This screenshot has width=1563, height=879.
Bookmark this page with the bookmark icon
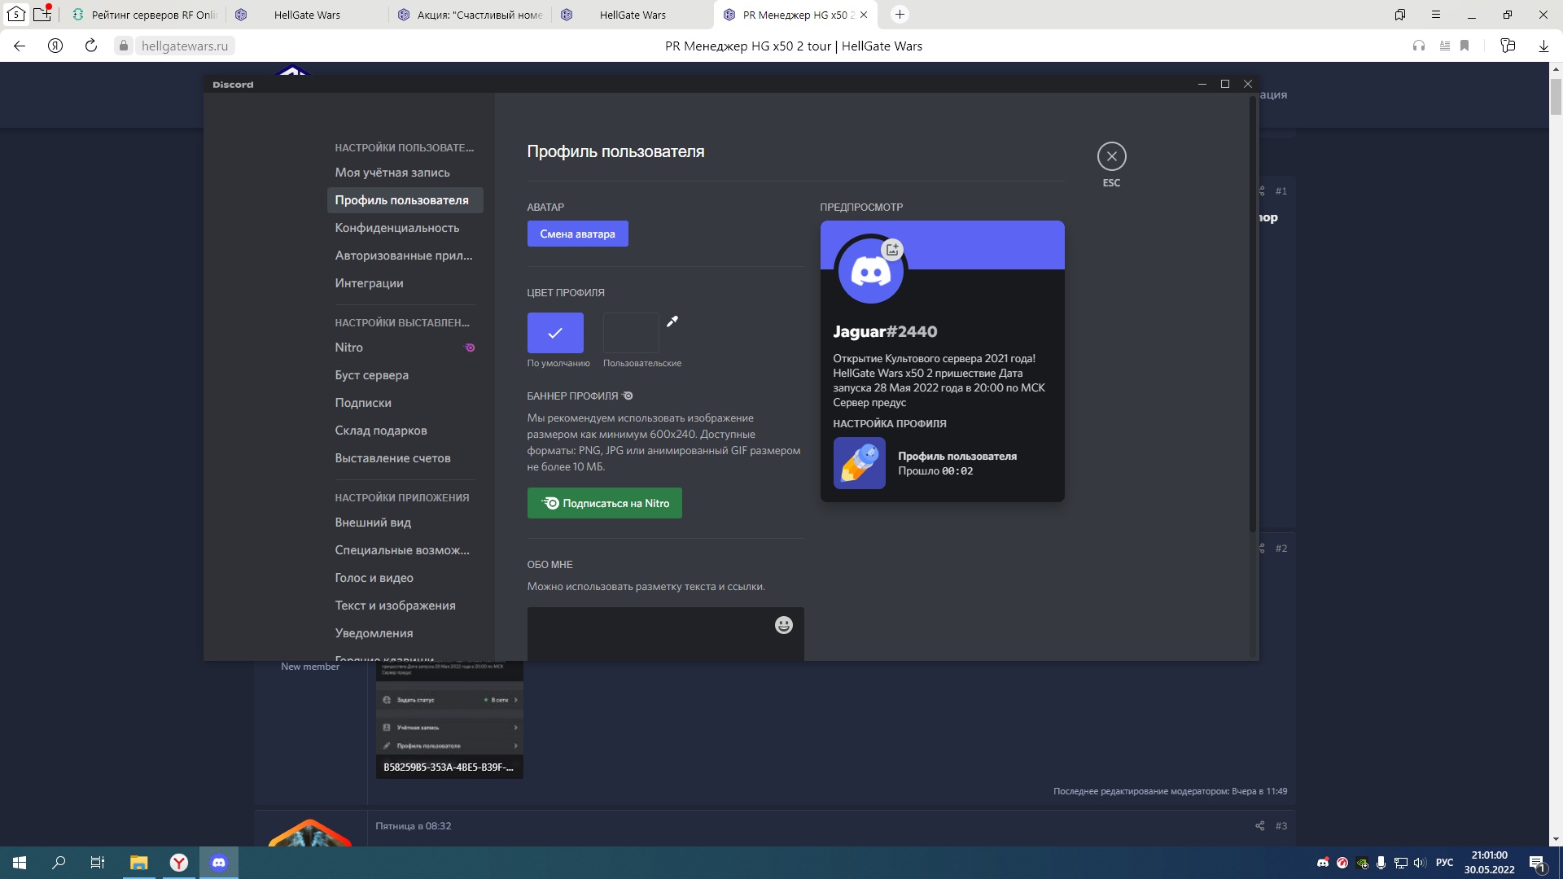[x=1464, y=46]
